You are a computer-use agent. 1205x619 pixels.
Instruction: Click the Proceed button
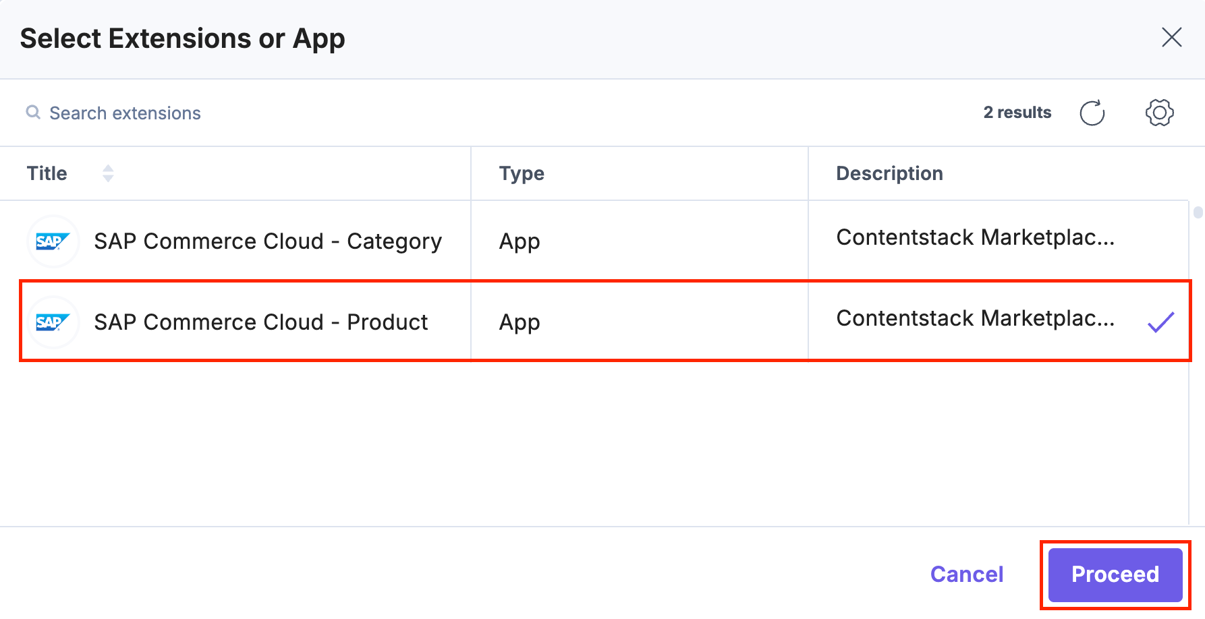[x=1115, y=574]
